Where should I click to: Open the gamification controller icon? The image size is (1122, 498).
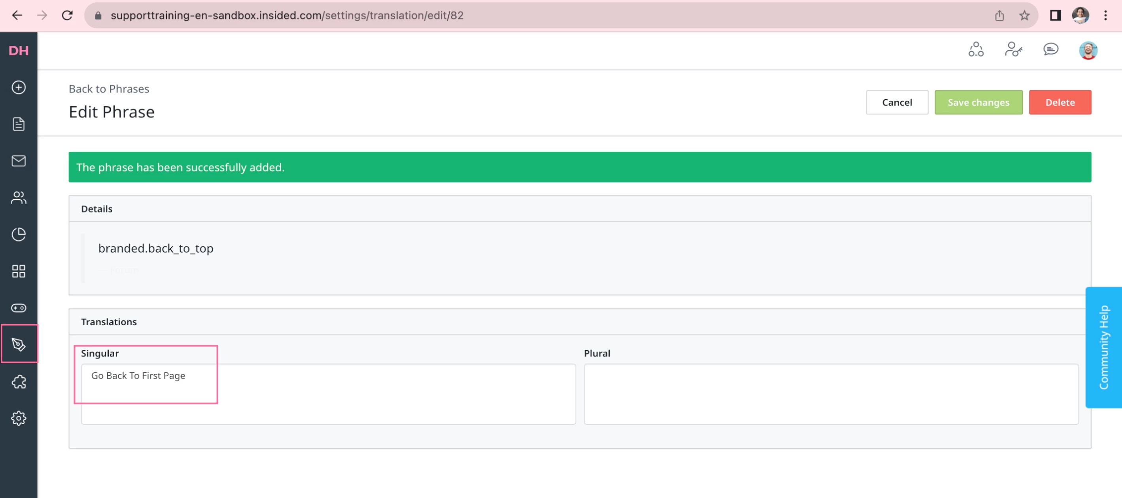[18, 308]
